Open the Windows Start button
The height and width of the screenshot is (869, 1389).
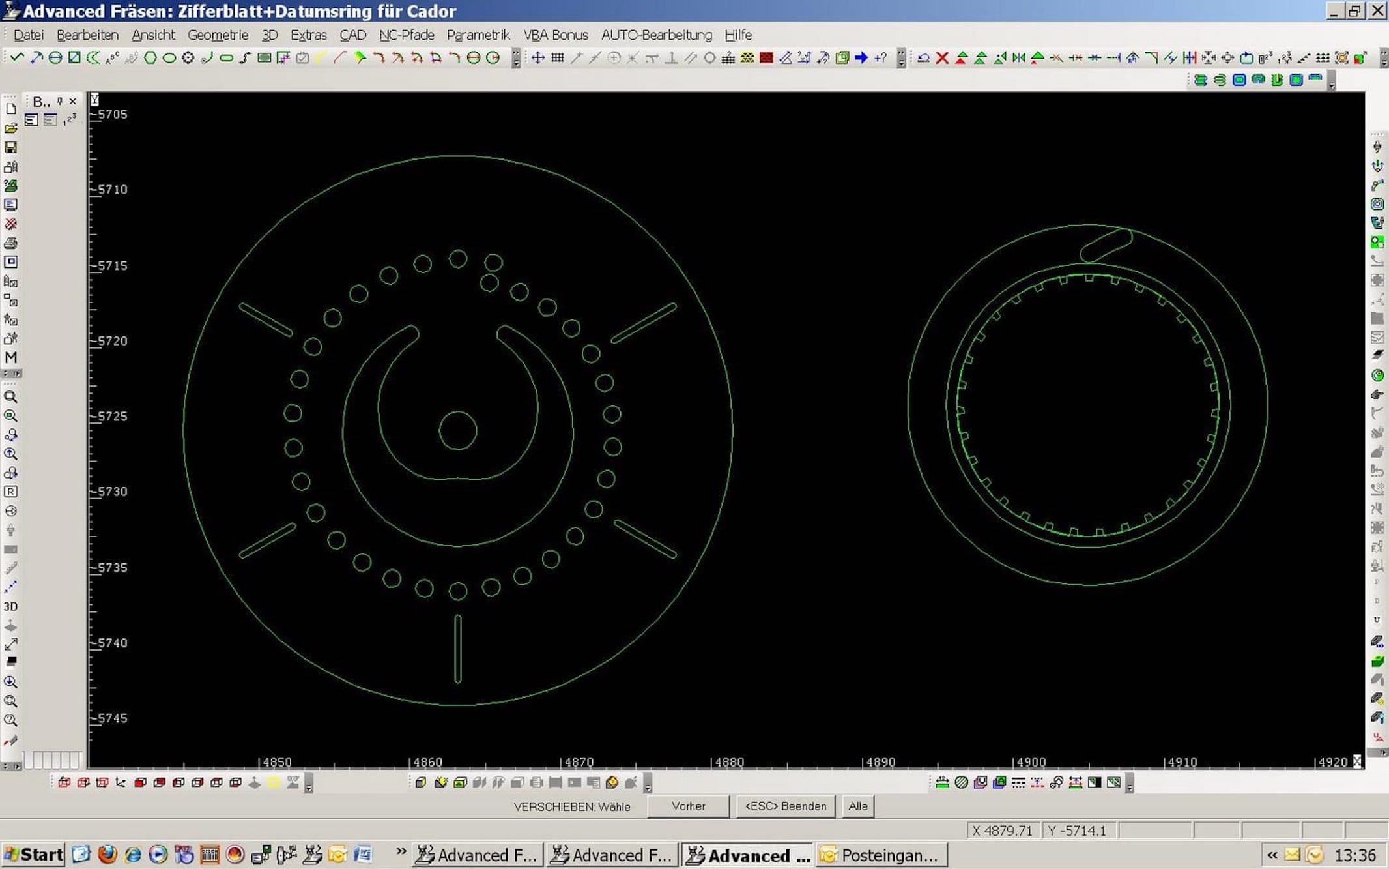pyautogui.click(x=34, y=855)
